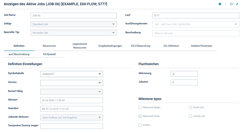The image size is (241, 133).
Task: Click the Aktivierung escape character field
Action: (184, 74)
